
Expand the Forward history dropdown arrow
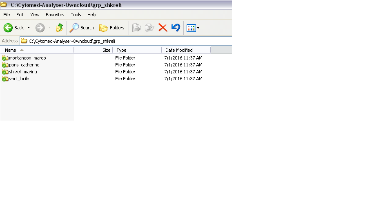[49, 28]
